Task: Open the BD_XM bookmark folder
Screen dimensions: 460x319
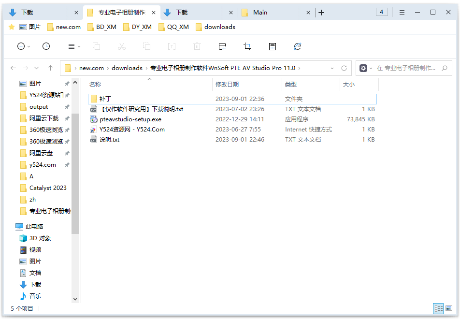Action: [102, 27]
